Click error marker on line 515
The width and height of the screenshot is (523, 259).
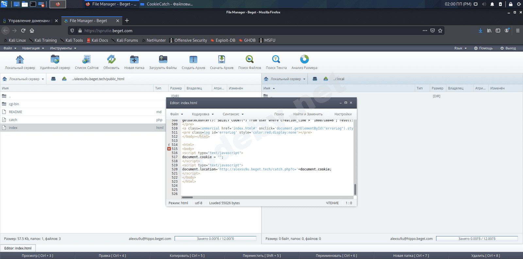click(169, 149)
